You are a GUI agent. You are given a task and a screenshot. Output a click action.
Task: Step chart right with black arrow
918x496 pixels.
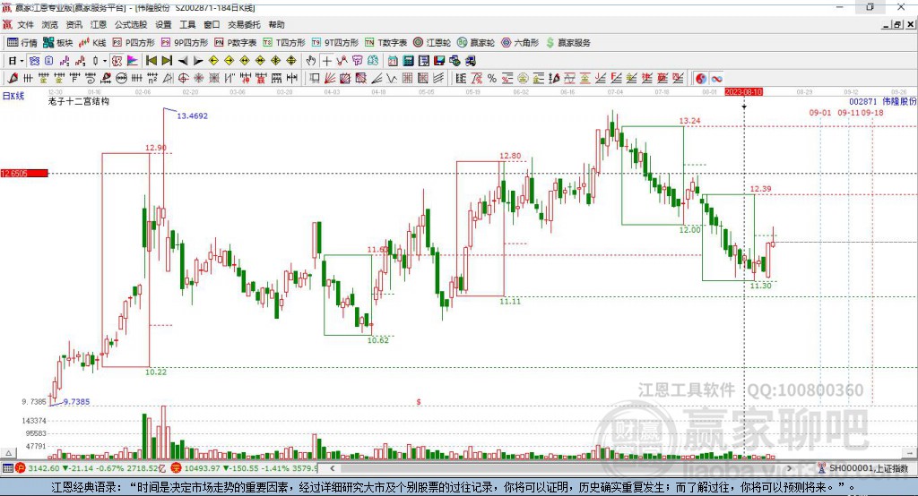(198, 61)
